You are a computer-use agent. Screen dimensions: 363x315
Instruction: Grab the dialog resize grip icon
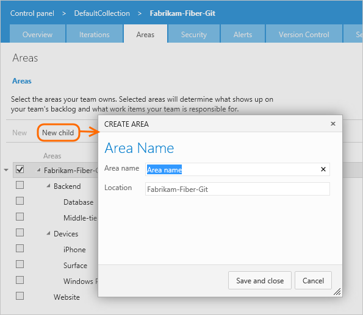pos(337,292)
